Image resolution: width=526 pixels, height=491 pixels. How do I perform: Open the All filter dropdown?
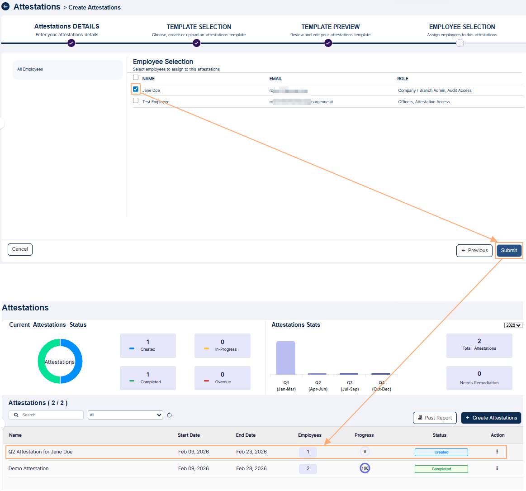pos(125,415)
